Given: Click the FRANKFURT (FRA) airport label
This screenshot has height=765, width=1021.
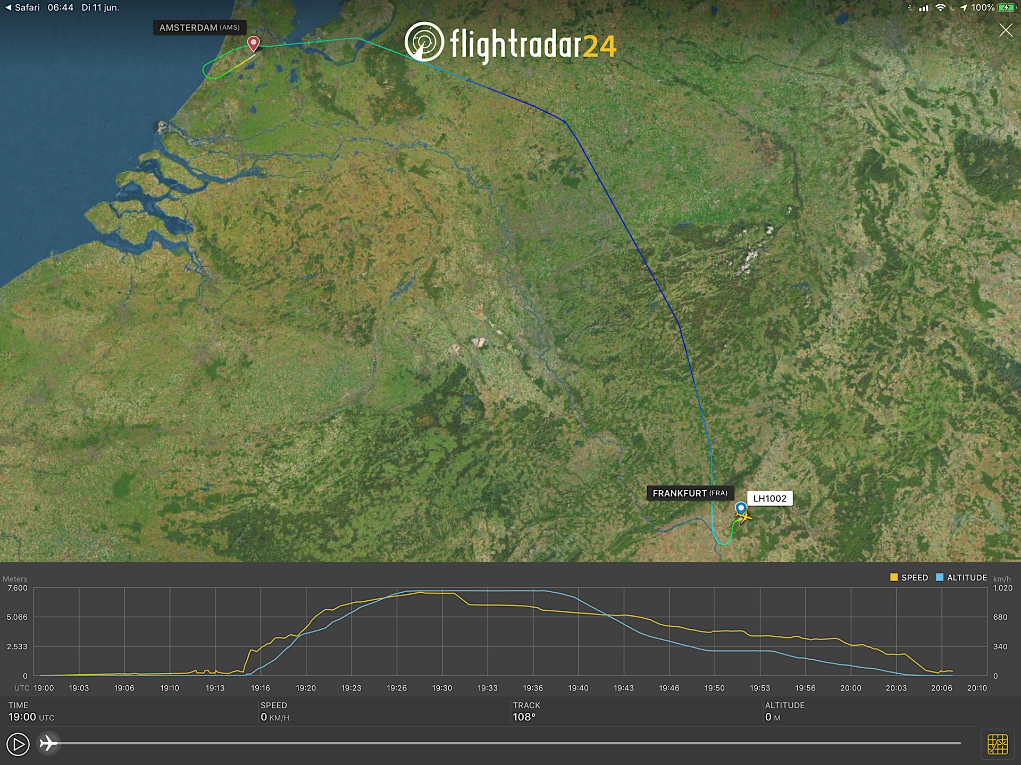Looking at the screenshot, I should (690, 493).
